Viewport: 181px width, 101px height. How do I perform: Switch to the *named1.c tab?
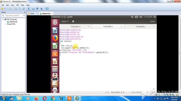(76, 27)
